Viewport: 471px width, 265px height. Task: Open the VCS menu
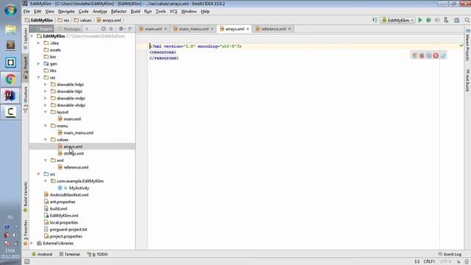pos(174,12)
